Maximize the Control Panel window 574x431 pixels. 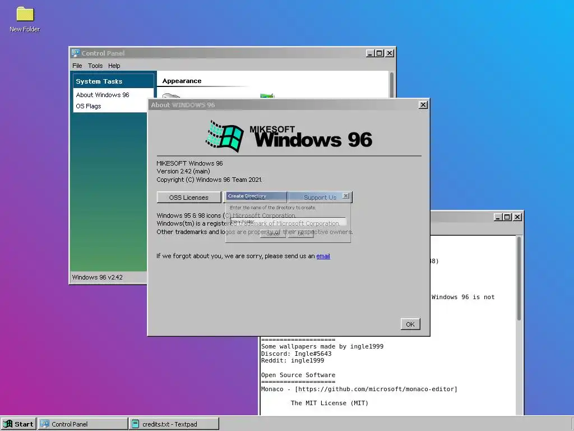coord(379,53)
